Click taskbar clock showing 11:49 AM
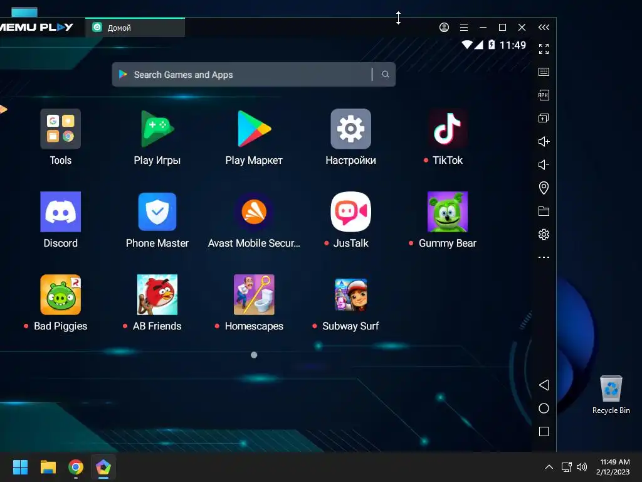642x482 pixels. click(x=613, y=467)
